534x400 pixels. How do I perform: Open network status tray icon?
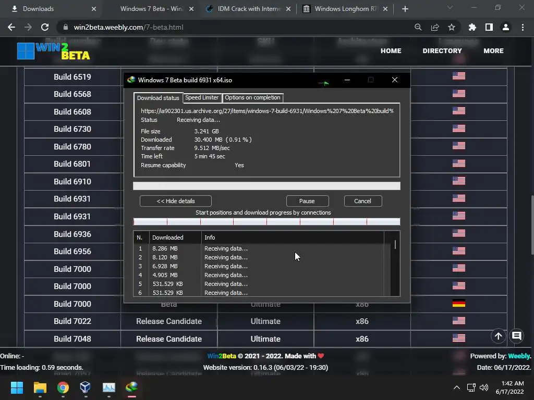[x=471, y=387]
